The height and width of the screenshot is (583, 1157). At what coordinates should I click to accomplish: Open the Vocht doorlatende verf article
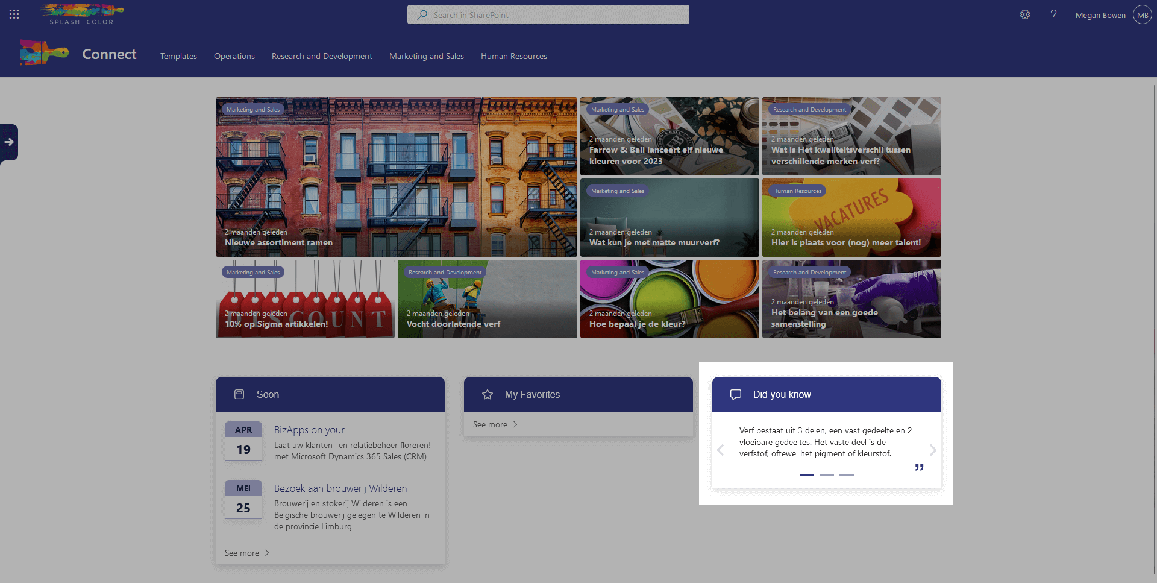(x=488, y=299)
